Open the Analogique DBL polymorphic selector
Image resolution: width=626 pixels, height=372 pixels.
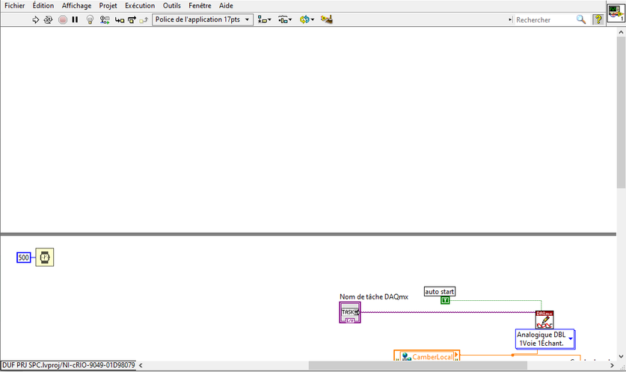tap(545, 339)
